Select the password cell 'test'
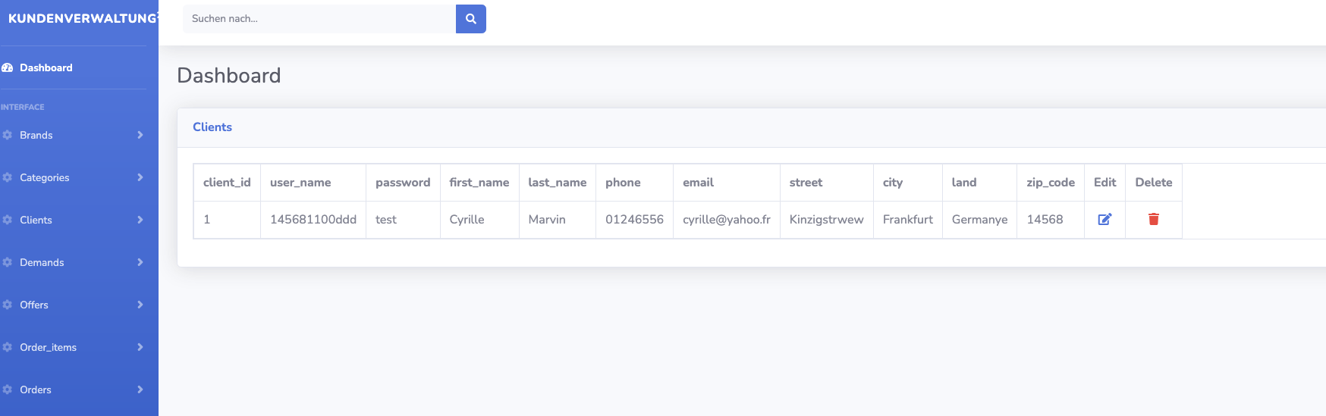 403,220
